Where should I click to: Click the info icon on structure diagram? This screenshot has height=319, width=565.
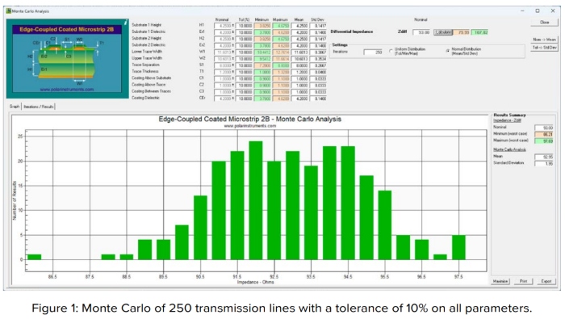tap(125, 23)
